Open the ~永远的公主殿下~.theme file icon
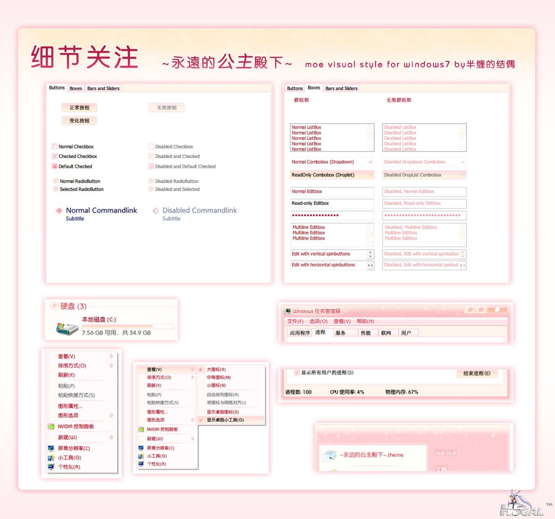This screenshot has height=519, width=555. coord(330,455)
